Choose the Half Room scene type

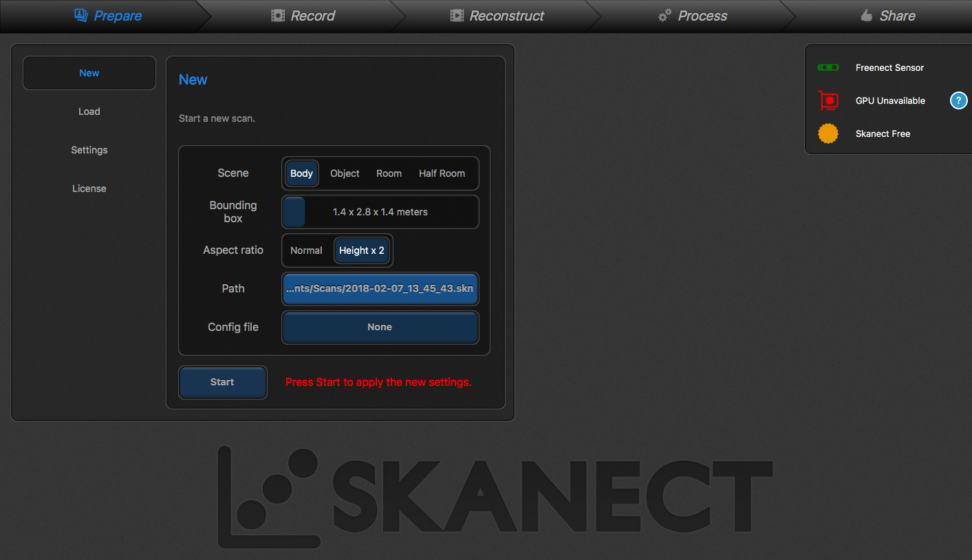click(x=442, y=173)
